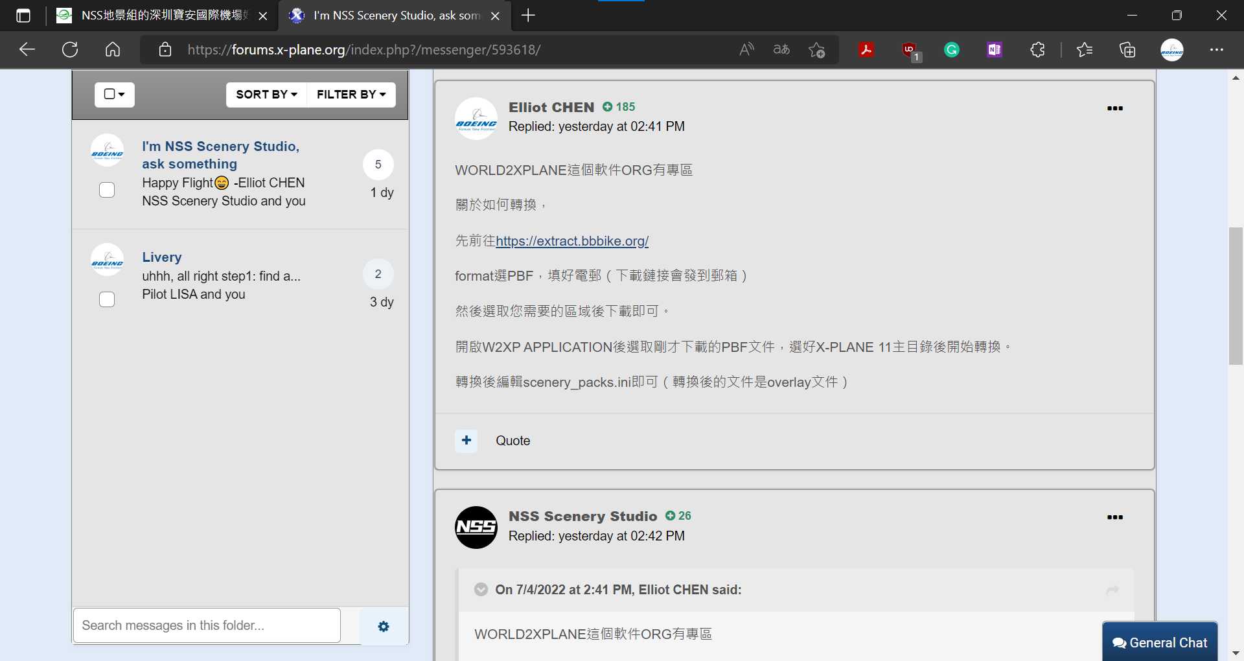Screen dimensions: 1244x661
Task: Select the I'm NSS Scenery Studio tab
Action: (x=395, y=16)
